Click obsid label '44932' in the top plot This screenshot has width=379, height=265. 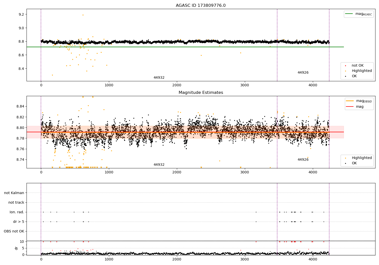click(x=159, y=78)
